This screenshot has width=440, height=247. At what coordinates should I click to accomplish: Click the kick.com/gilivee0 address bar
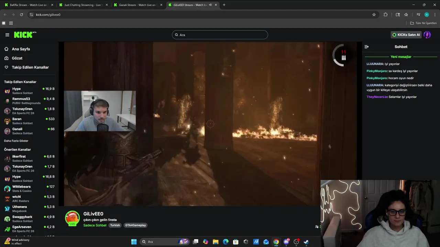tap(203, 15)
